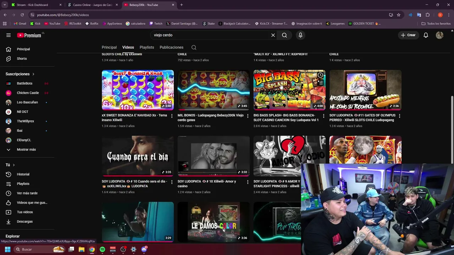Image resolution: width=454 pixels, height=255 pixels.
Task: Run search with the magnifier button
Action: pos(284,35)
